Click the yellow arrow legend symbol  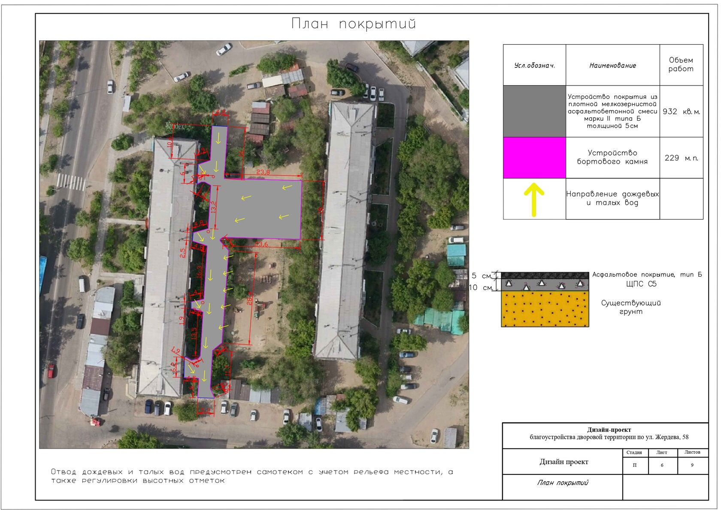(x=534, y=200)
